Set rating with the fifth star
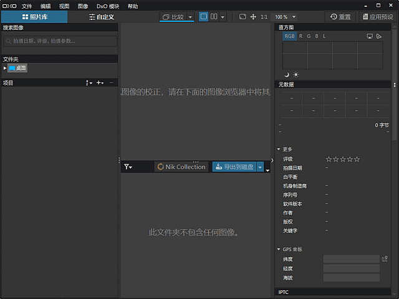Screen dimensions: 399x299 click(x=357, y=159)
